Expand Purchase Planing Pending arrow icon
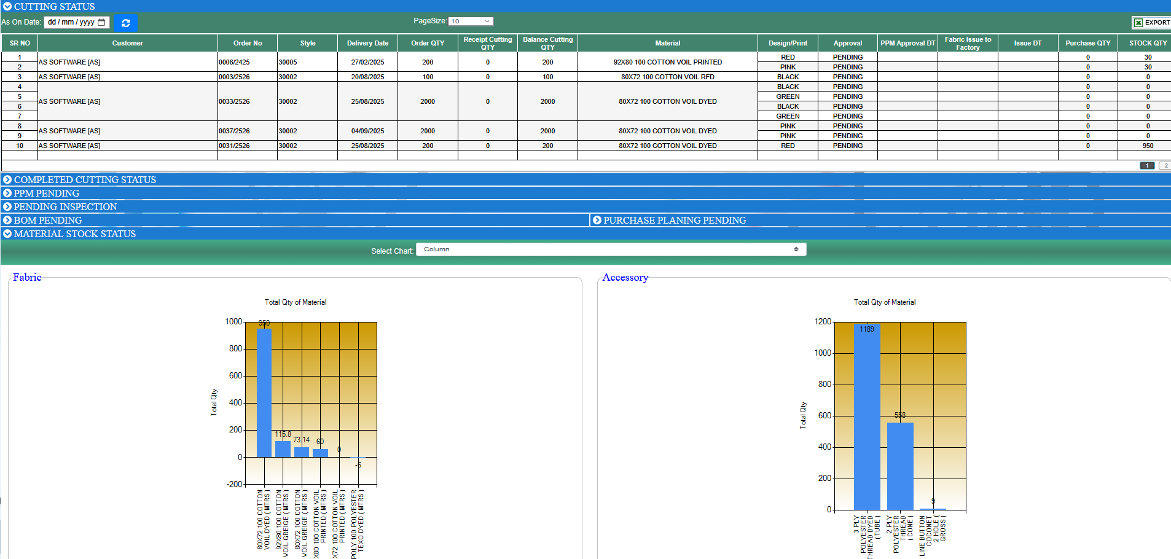 point(597,220)
